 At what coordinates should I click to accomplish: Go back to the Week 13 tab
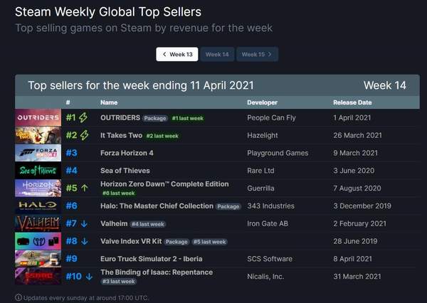tap(177, 54)
